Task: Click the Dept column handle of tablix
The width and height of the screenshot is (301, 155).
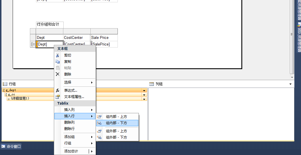Action: click(50, 31)
